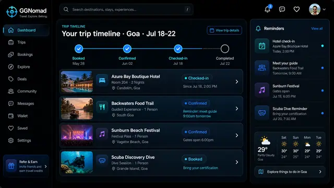Click the search destinations input field
This screenshot has width=334, height=188.
click(x=126, y=9)
